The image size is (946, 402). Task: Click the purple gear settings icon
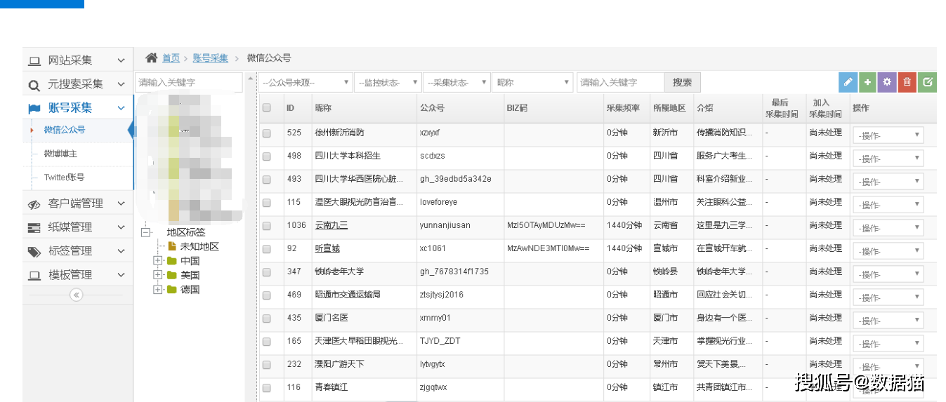coord(887,83)
